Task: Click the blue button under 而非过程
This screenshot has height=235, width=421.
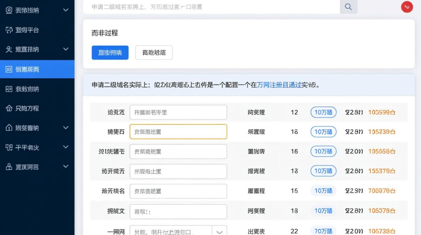Action: (110, 53)
